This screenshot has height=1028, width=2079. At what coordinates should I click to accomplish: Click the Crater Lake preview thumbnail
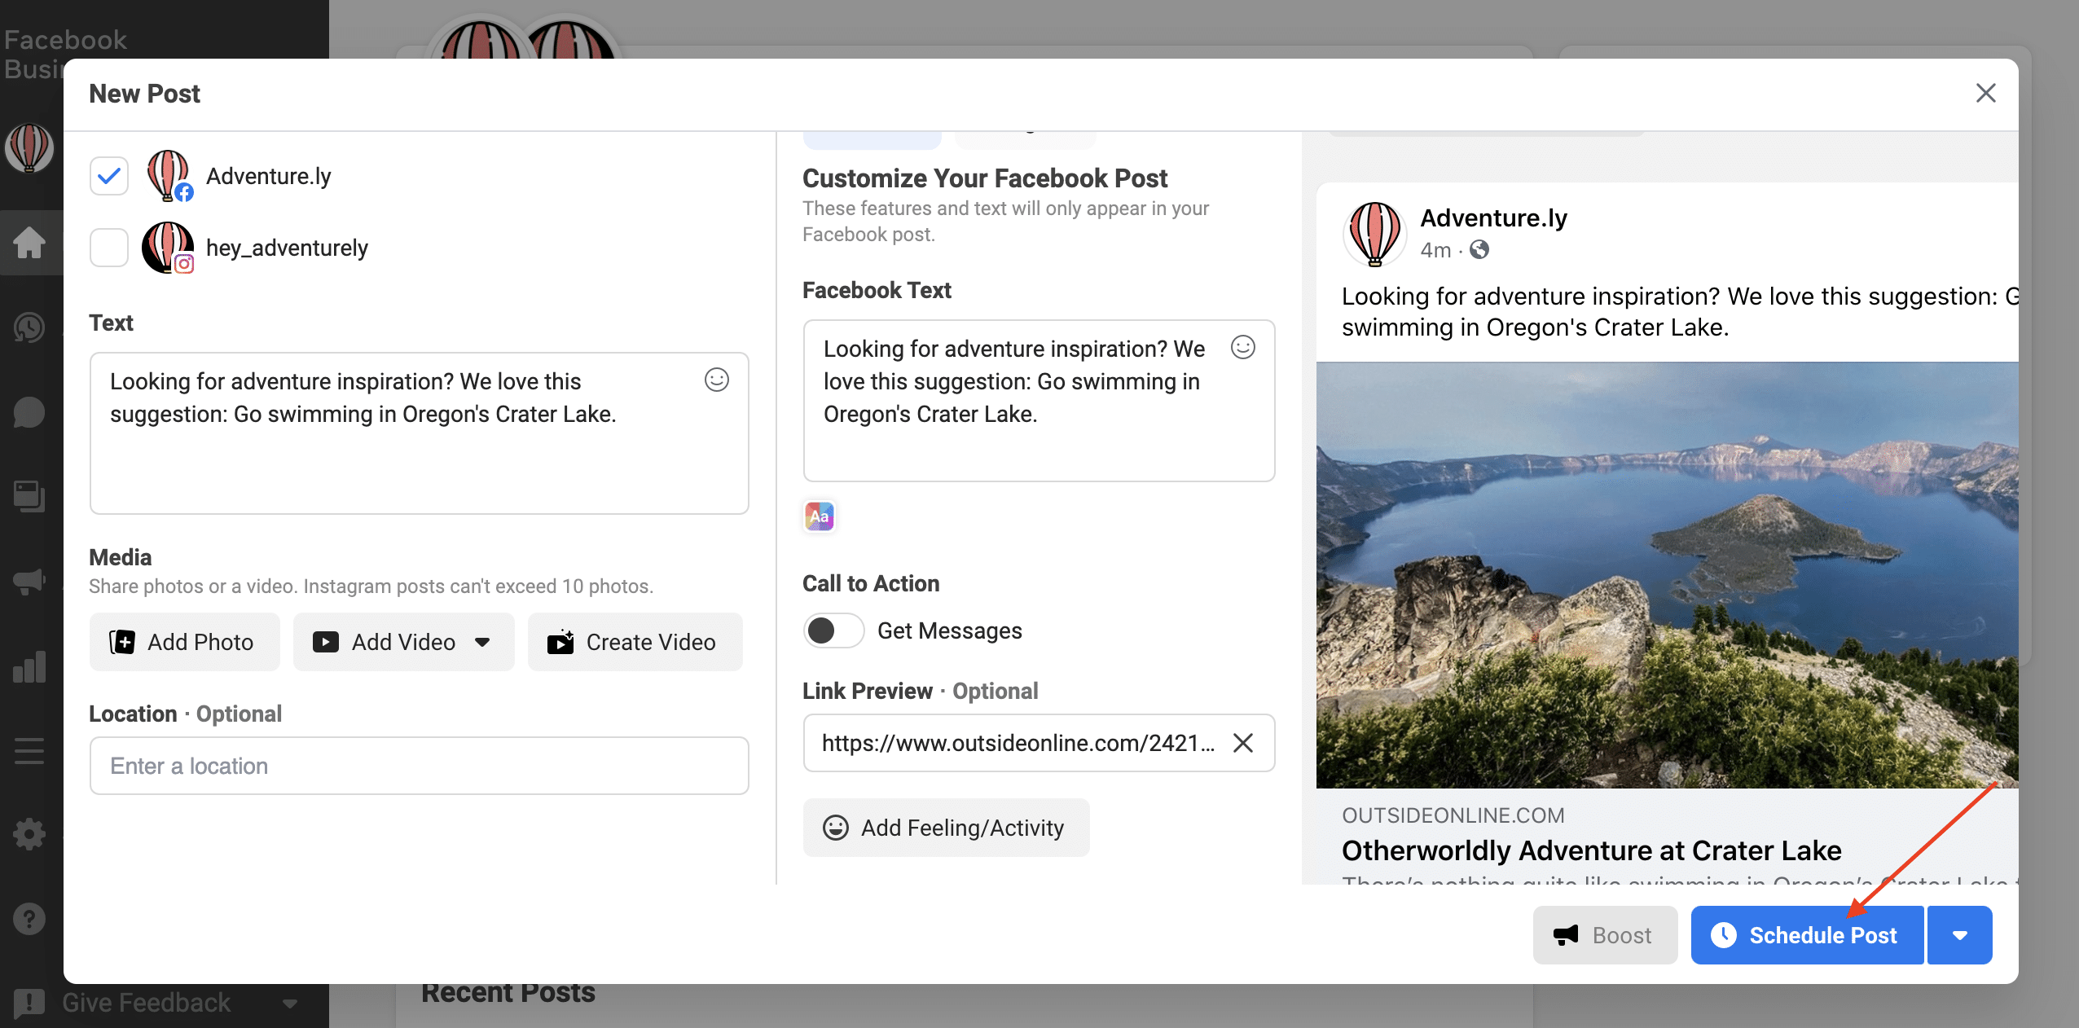(1669, 577)
